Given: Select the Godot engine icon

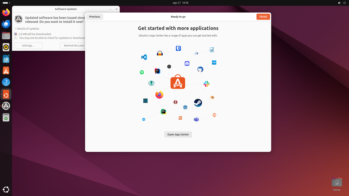Looking at the screenshot, I should 185,107.
